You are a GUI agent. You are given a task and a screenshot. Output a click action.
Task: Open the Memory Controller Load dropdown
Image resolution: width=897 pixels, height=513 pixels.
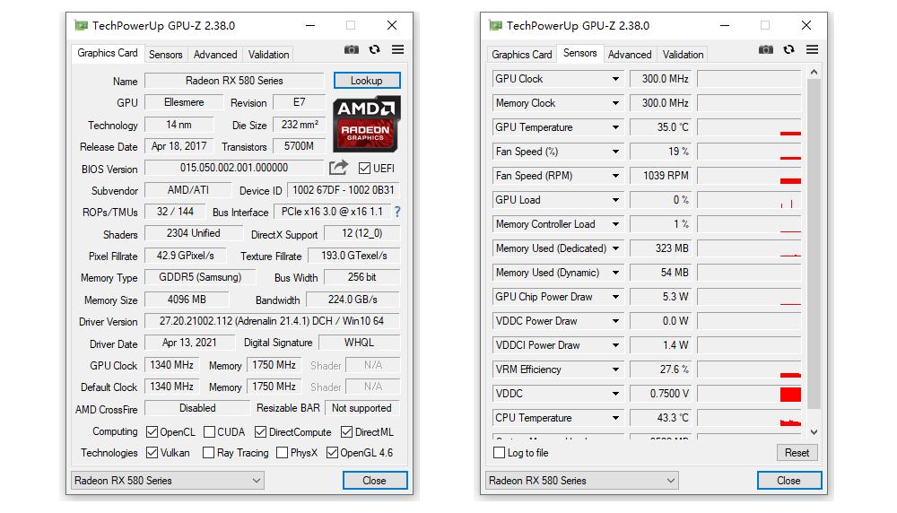point(615,224)
